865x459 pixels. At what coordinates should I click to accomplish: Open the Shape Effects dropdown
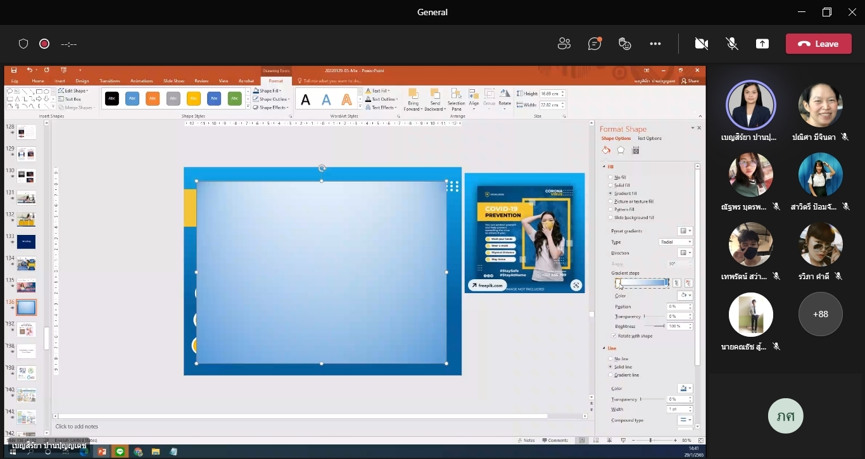click(x=271, y=108)
